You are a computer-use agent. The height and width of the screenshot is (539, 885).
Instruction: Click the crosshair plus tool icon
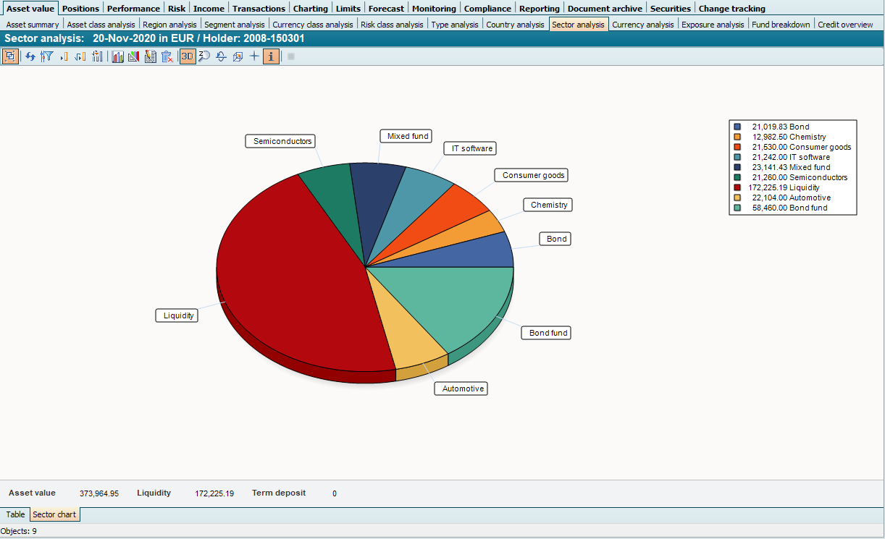[x=254, y=56]
